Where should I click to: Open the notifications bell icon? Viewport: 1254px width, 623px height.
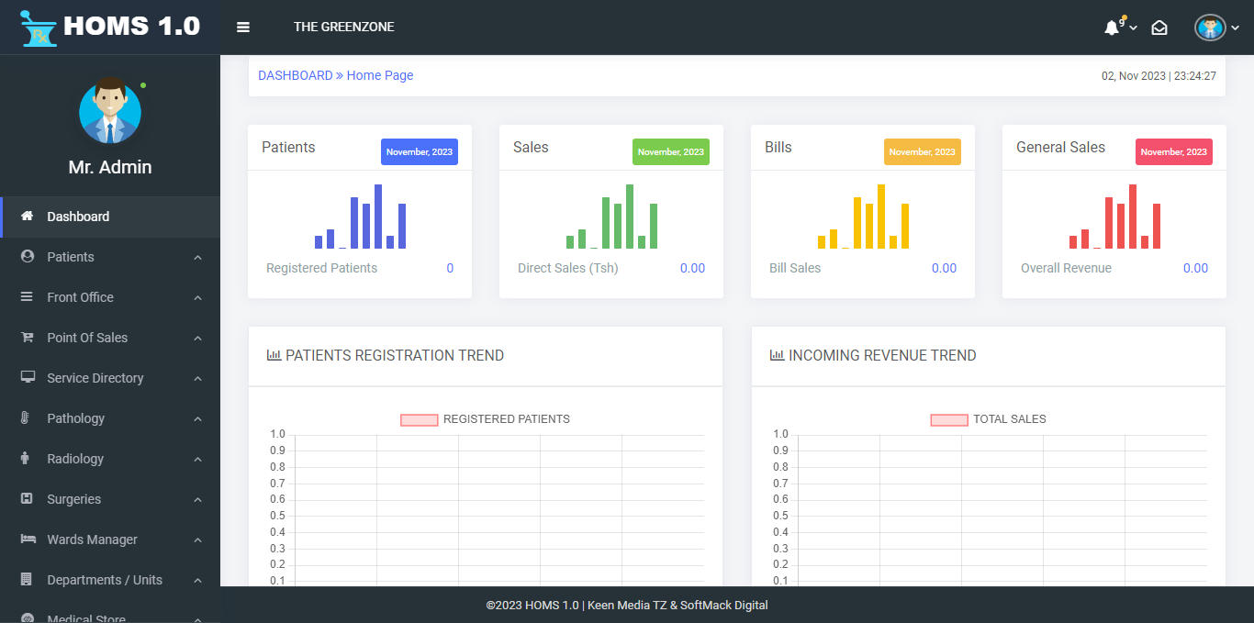coord(1112,28)
